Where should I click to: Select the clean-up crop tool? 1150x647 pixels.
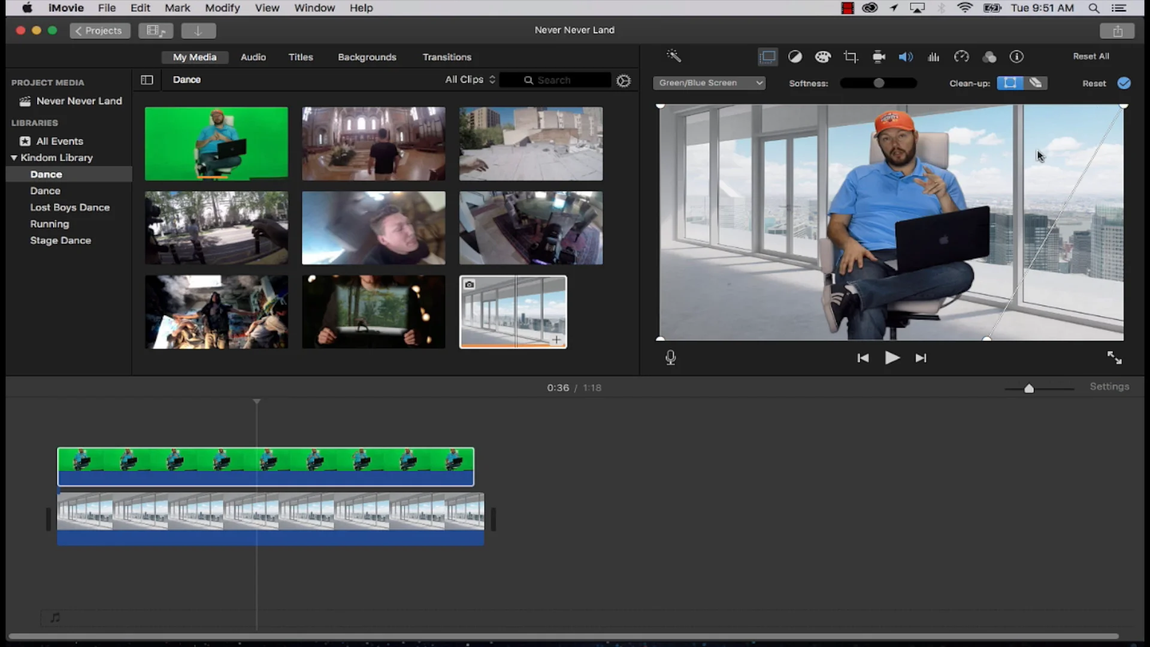pyautogui.click(x=1010, y=83)
